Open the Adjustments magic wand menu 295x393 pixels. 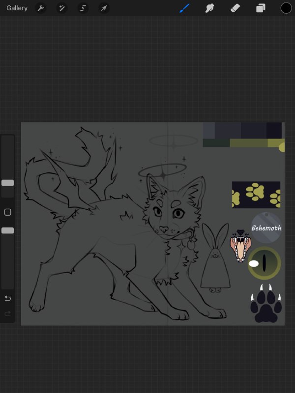pyautogui.click(x=62, y=8)
